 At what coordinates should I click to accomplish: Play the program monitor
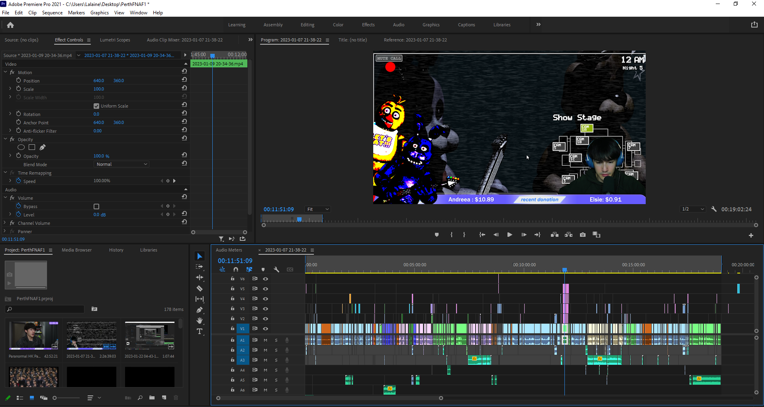[x=509, y=235]
